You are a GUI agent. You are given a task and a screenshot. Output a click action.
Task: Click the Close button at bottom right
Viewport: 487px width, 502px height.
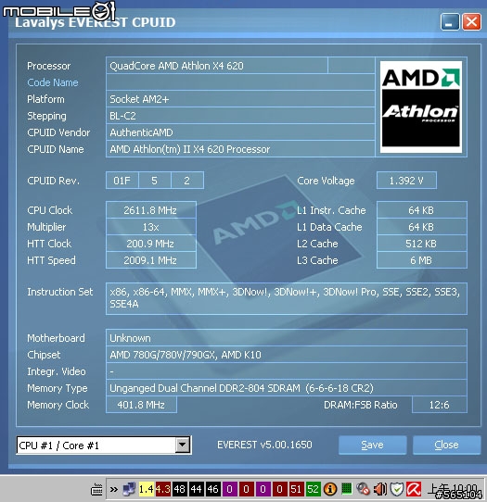446,445
